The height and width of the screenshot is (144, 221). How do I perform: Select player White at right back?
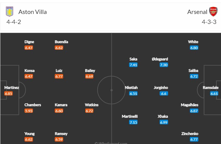pyautogui.click(x=193, y=42)
